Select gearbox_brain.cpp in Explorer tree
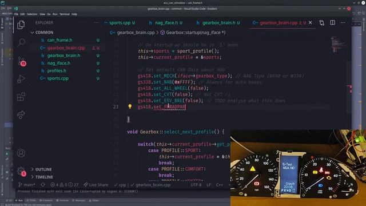Screen dimensions: 366x206 66,48
